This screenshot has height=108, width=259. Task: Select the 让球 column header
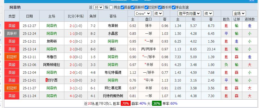tap(236, 19)
